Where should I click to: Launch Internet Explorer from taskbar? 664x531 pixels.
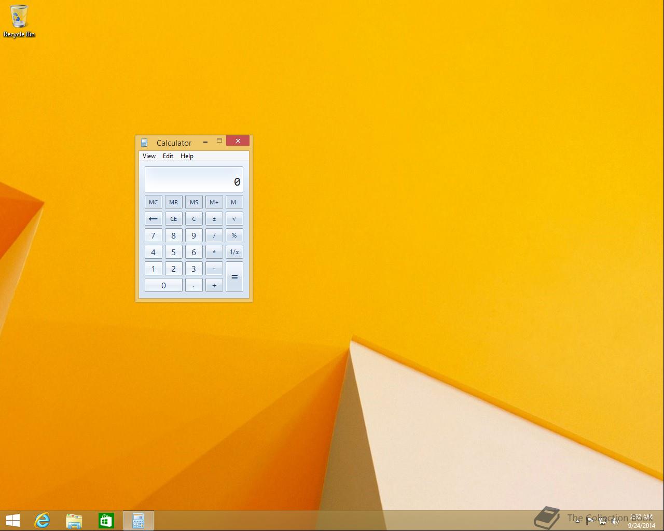coord(42,521)
